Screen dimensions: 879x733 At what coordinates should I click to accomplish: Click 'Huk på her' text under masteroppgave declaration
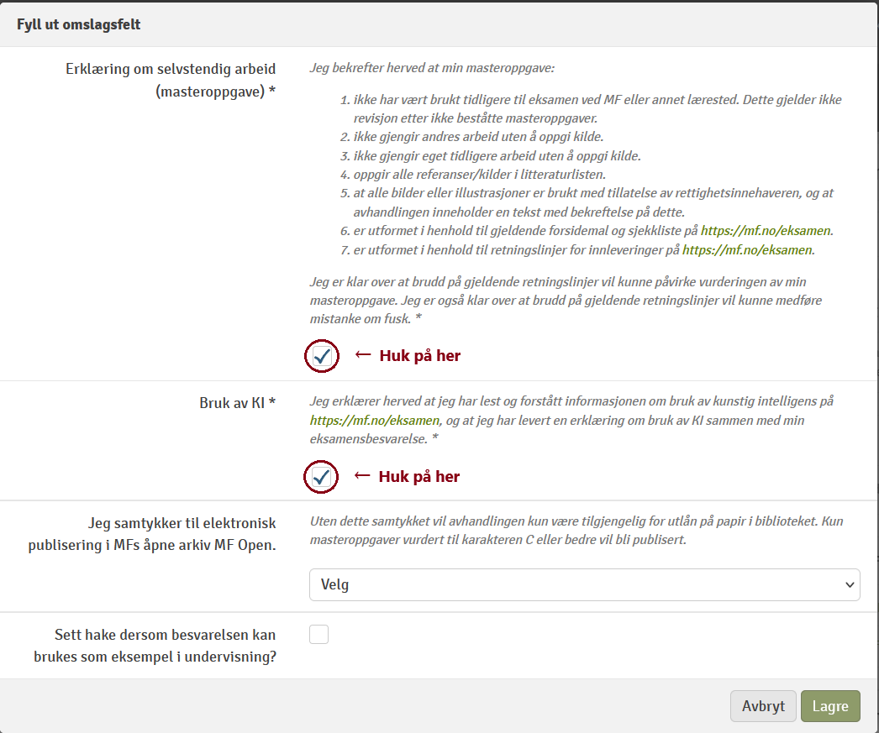tap(420, 355)
